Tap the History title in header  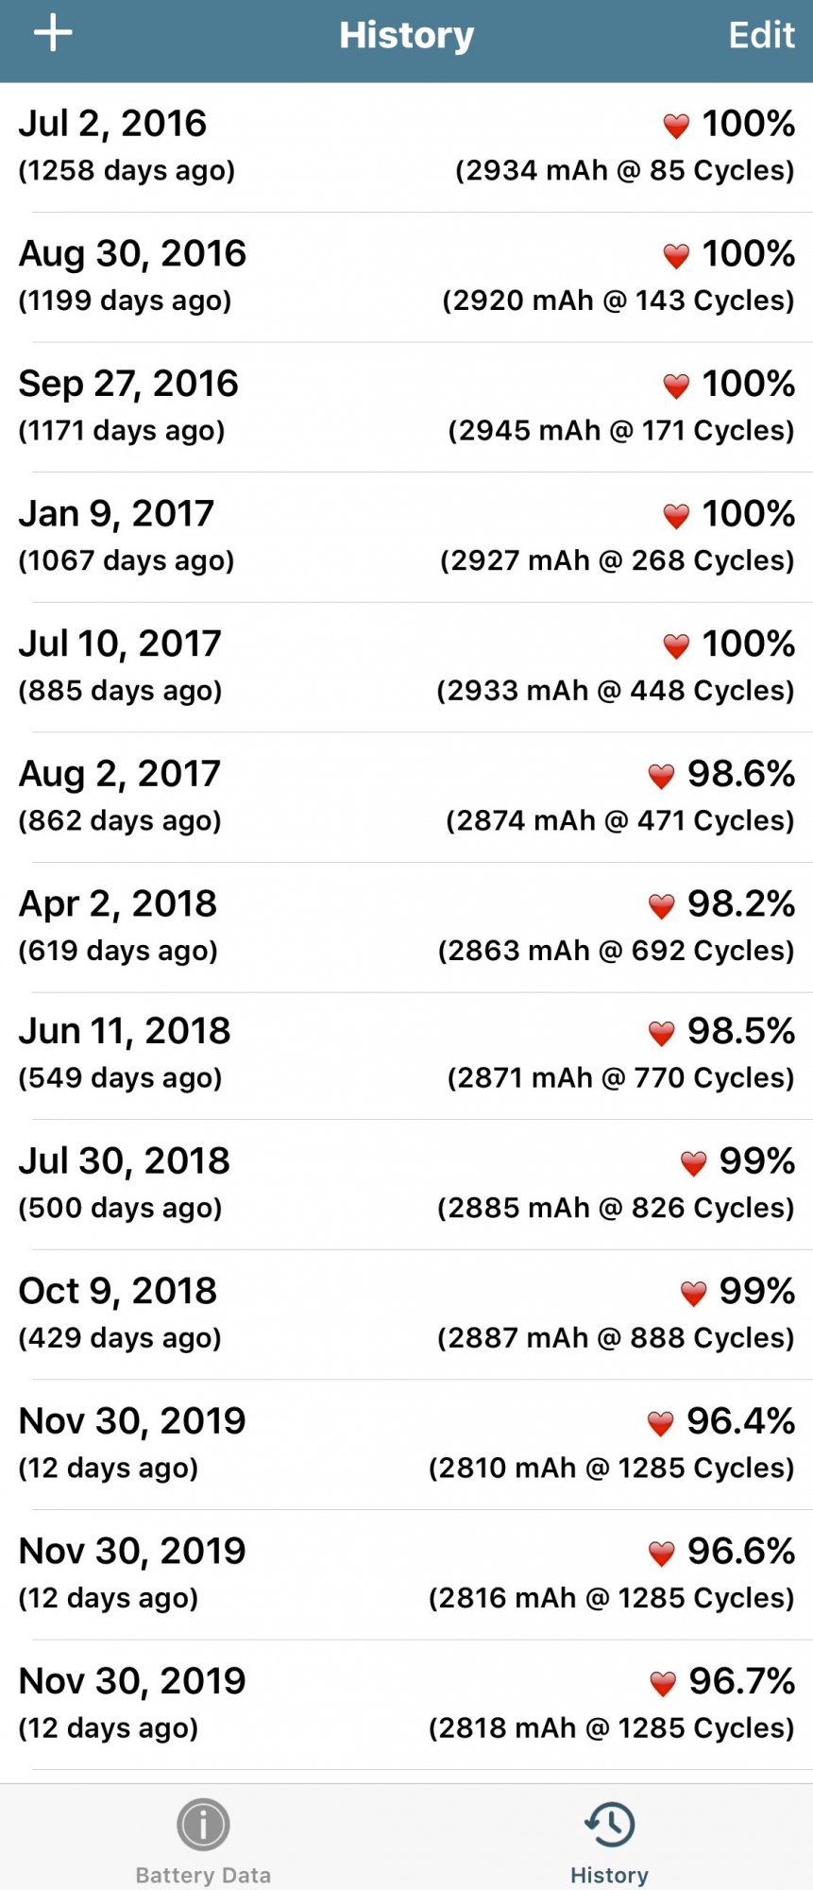(406, 35)
